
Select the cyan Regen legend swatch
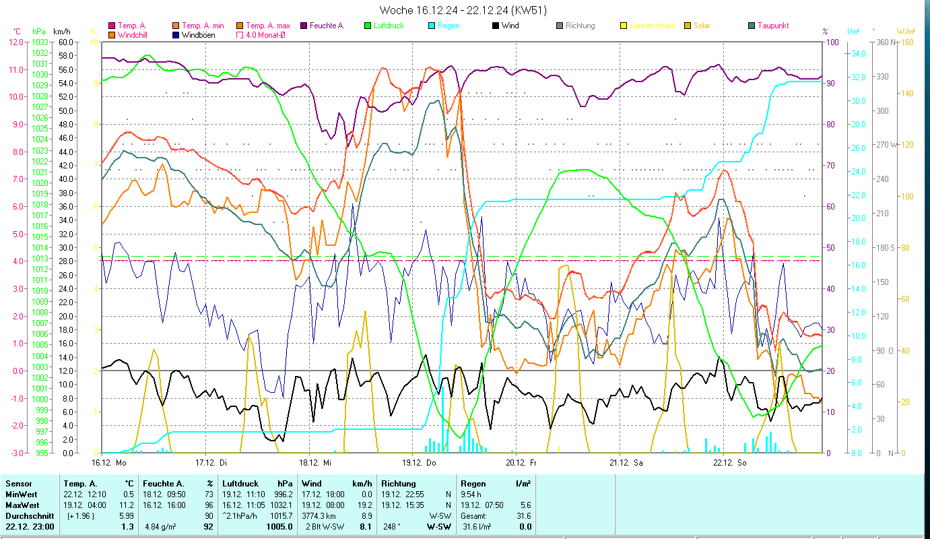(431, 26)
